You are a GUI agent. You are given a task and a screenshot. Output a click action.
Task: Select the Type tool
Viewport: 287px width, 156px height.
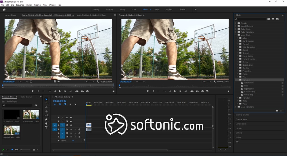tap(46, 128)
